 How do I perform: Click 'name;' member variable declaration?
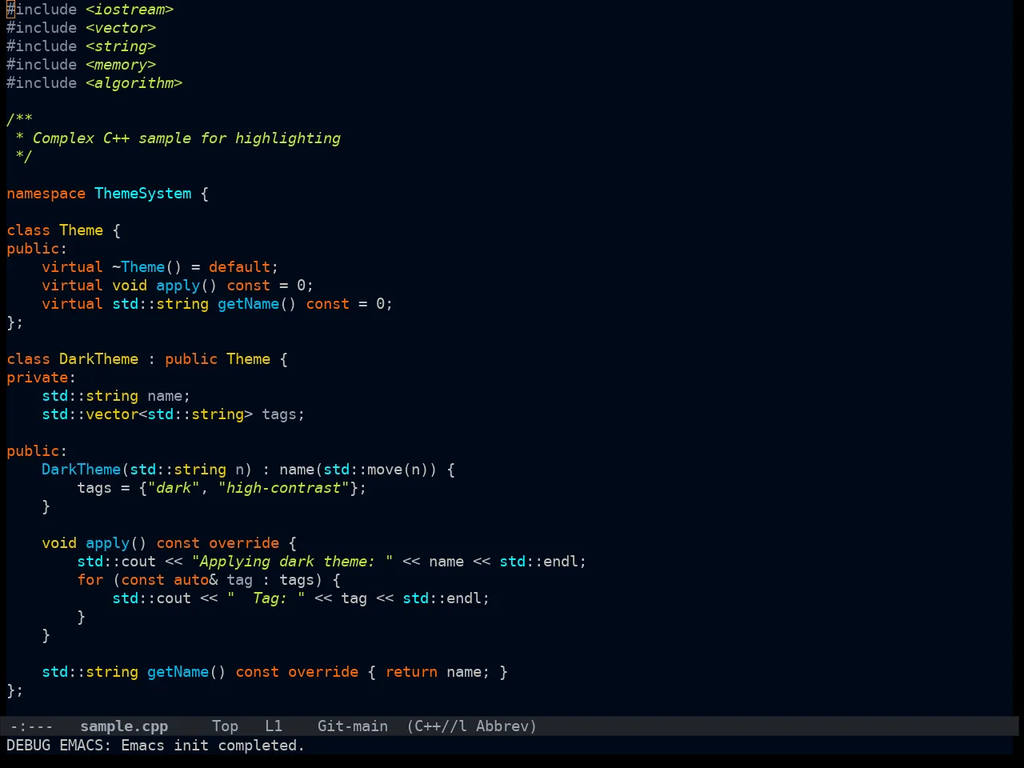[x=169, y=396]
